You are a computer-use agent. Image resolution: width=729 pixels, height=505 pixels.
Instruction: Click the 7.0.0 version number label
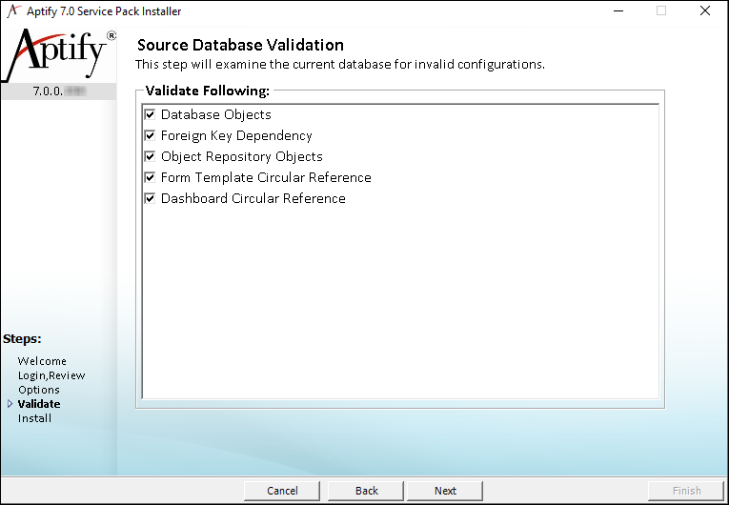tap(58, 91)
